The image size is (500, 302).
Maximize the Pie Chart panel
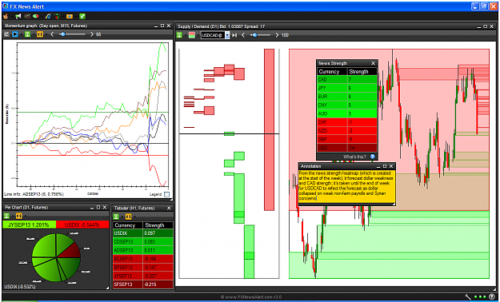[98, 208]
